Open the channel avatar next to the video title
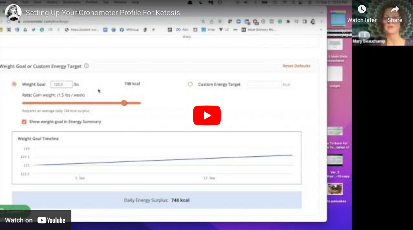The image size is (413, 230). tap(13, 13)
